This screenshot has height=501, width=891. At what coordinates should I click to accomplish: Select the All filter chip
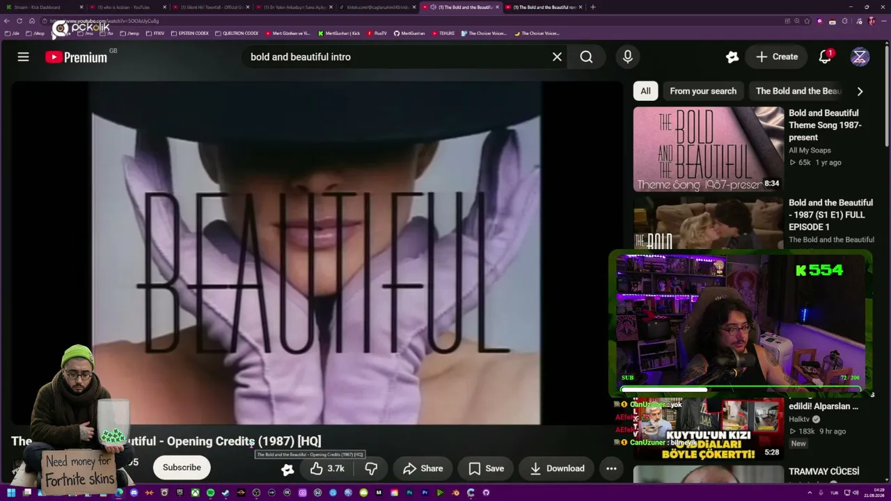point(645,91)
